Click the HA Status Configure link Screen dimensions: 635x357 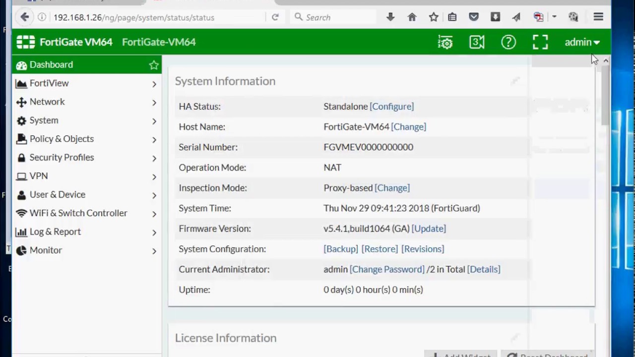[391, 106]
